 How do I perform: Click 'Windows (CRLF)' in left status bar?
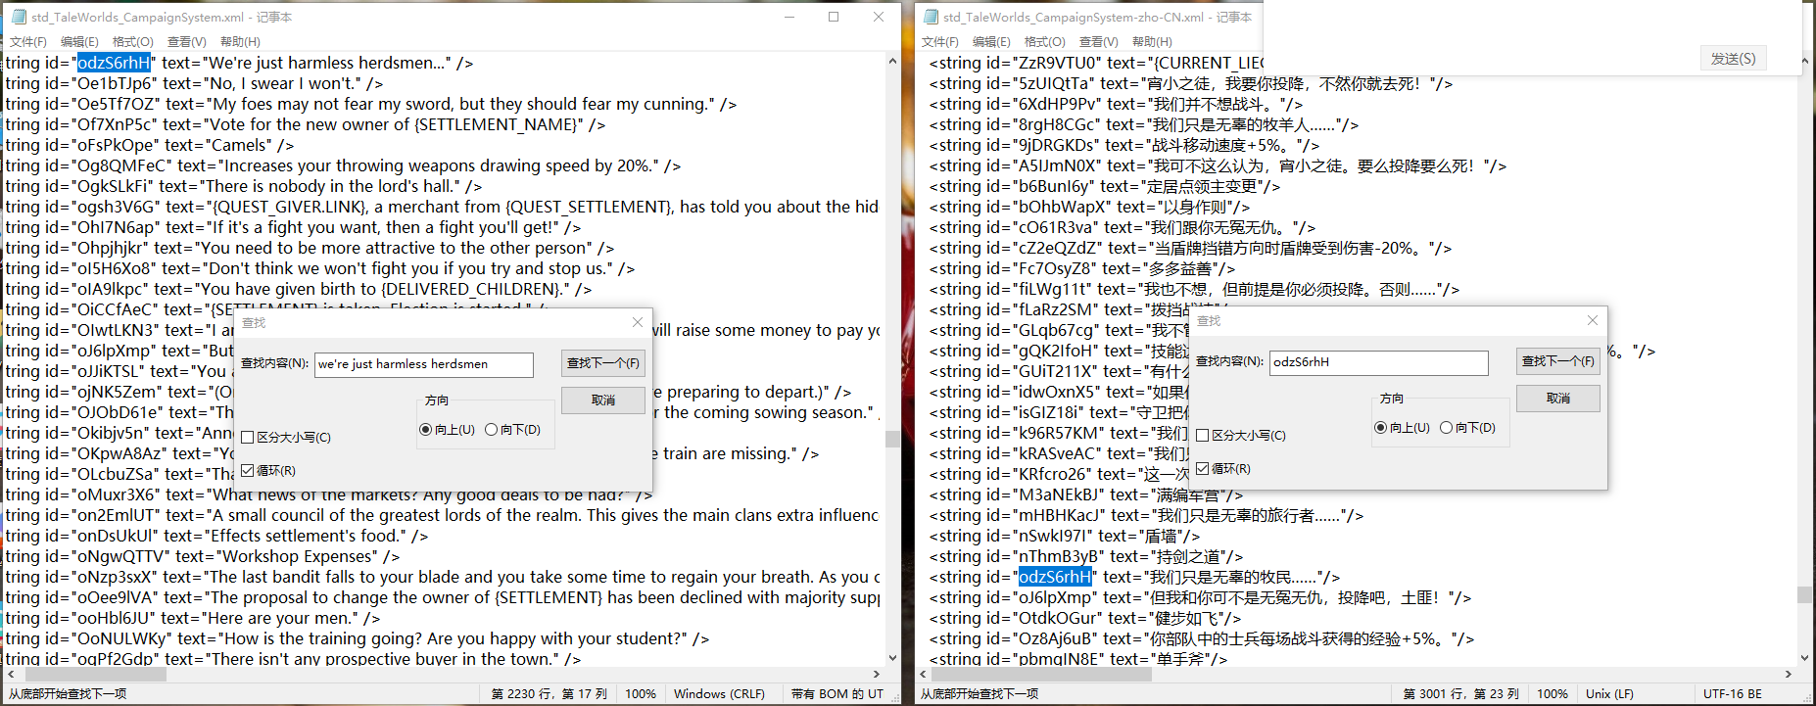click(x=719, y=693)
